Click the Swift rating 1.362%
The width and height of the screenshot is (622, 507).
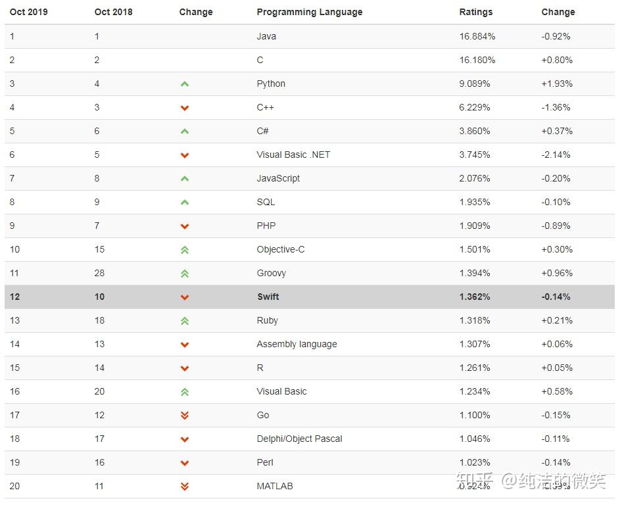[474, 297]
